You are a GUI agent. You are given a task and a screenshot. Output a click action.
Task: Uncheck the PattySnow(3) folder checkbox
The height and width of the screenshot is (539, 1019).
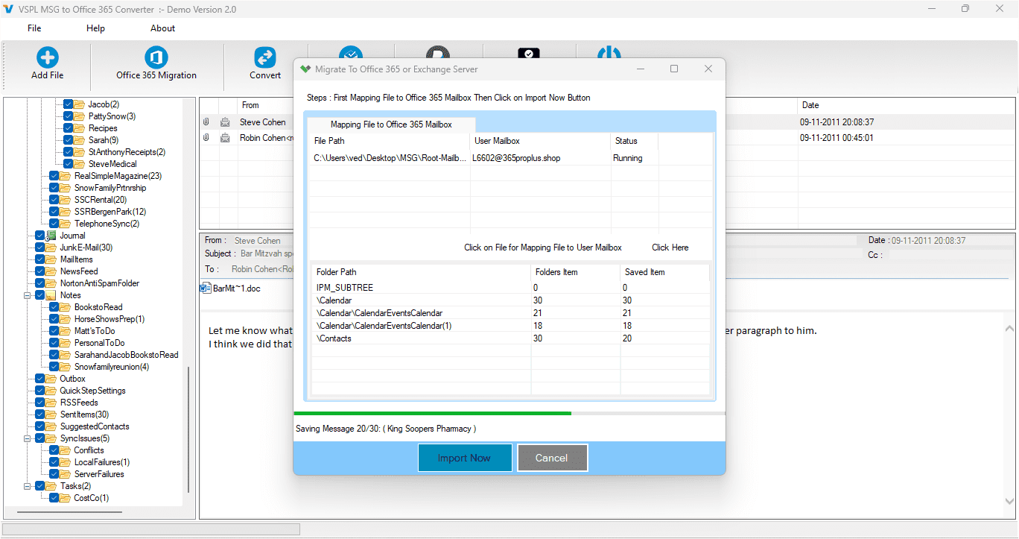69,116
